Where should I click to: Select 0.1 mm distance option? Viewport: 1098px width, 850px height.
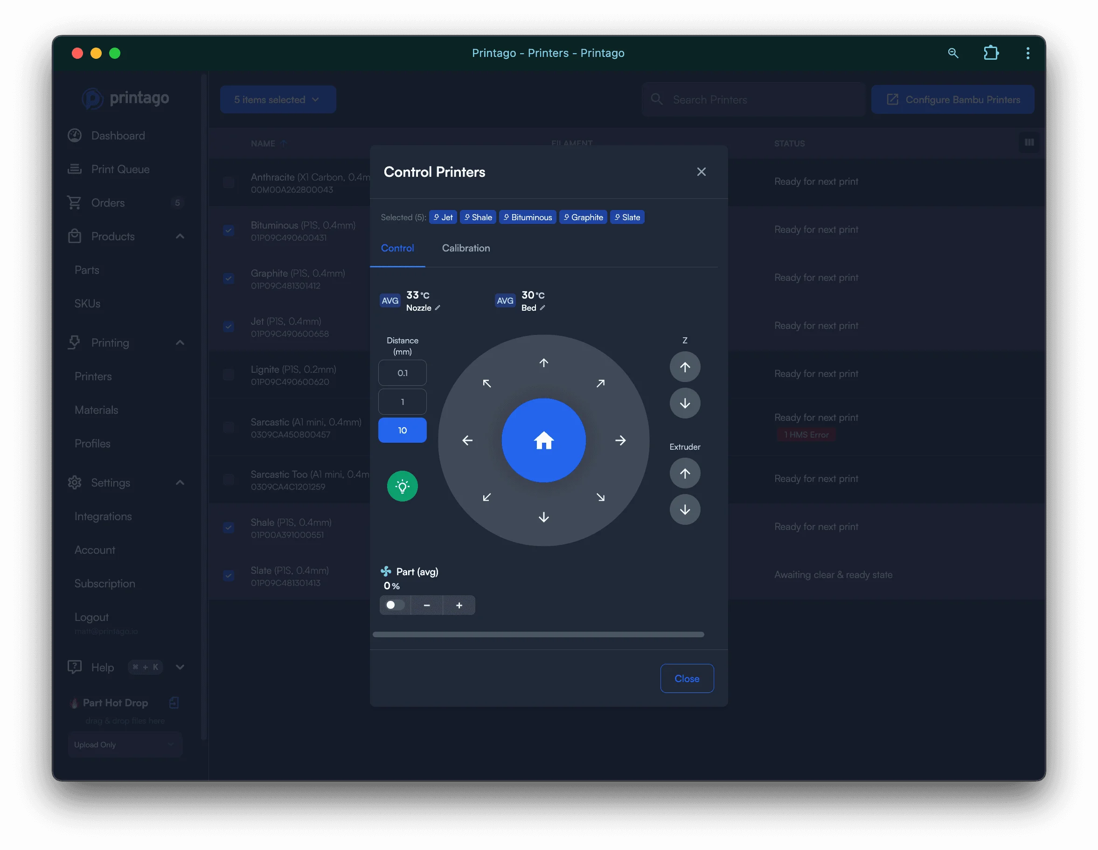(402, 373)
